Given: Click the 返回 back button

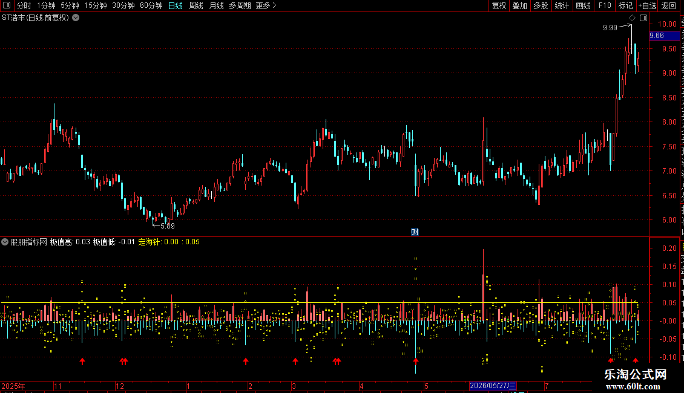Looking at the screenshot, I should (669, 5).
